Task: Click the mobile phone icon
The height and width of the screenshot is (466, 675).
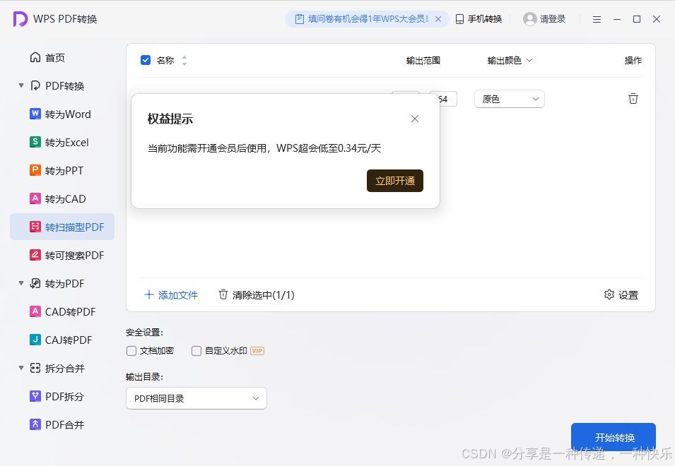Action: 459,19
